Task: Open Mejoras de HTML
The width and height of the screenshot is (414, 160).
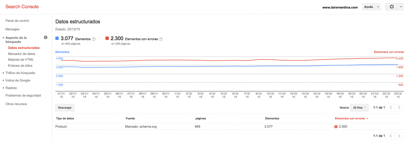Action: (21, 59)
